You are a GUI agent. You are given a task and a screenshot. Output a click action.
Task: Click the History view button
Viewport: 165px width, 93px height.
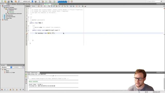pos(34,6)
